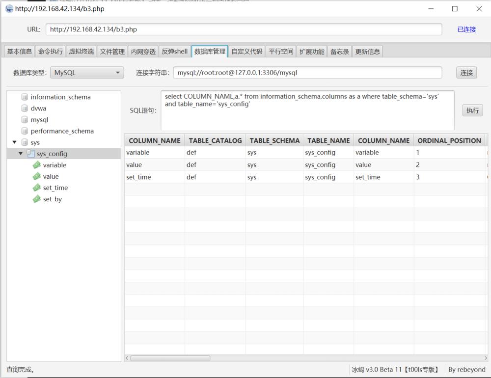Click the ORDINAL_POSITION column header
The image size is (491, 378).
(x=449, y=140)
